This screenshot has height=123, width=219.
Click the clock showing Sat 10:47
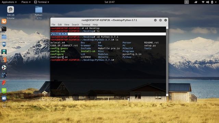point(109,2)
